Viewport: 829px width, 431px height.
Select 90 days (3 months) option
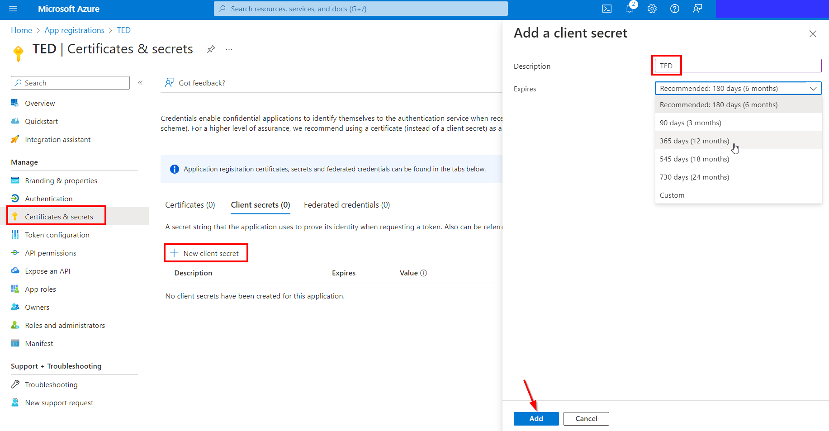738,123
